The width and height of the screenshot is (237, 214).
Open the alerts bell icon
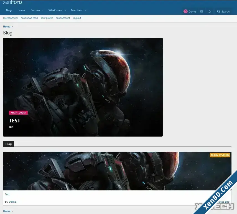pyautogui.click(x=210, y=11)
